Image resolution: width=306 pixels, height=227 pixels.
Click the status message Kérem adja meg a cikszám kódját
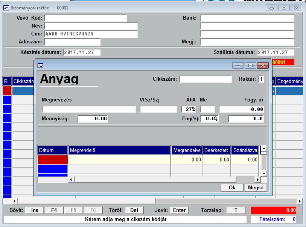pyautogui.click(x=126, y=219)
